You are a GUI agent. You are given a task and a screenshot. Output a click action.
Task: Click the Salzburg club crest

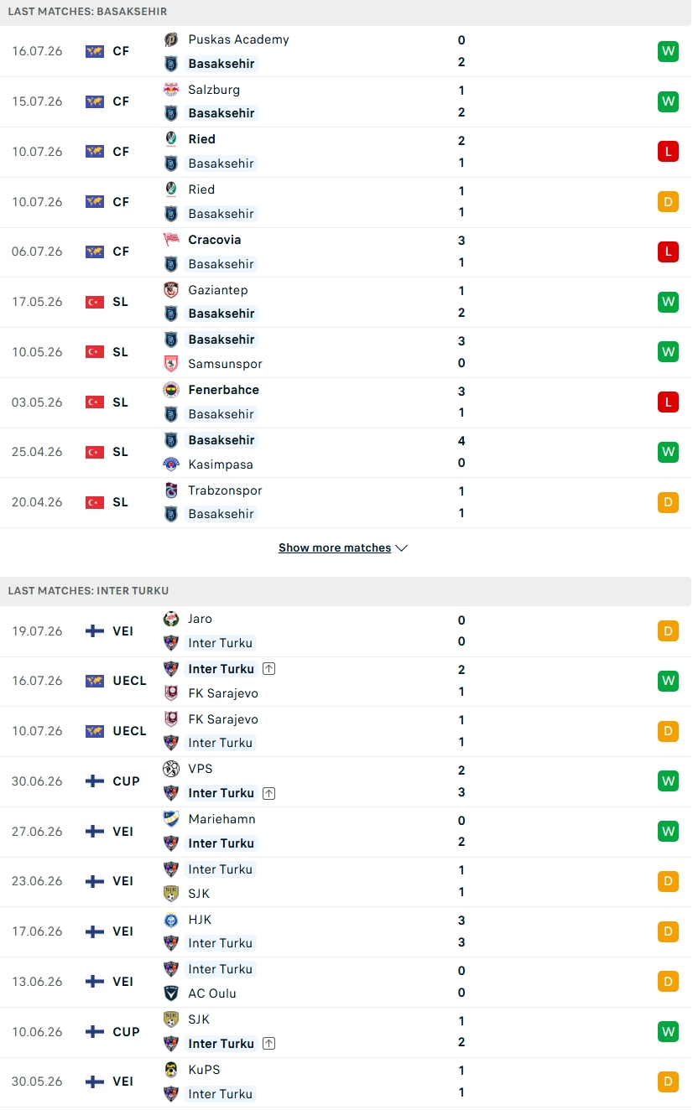171,90
